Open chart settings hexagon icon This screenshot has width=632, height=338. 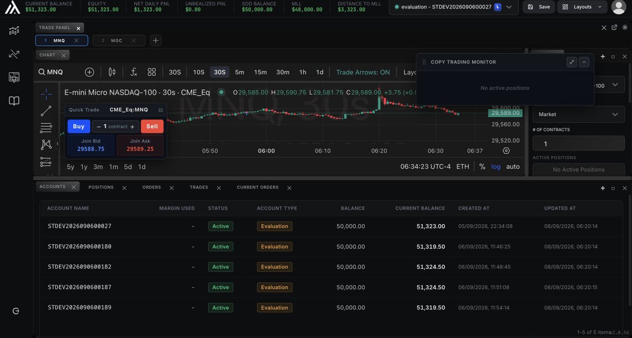click(506, 151)
